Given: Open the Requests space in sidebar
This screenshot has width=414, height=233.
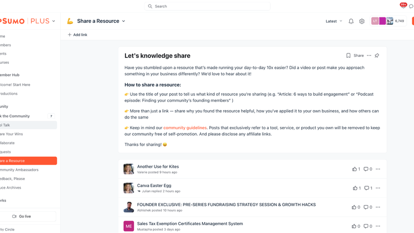Looking at the screenshot, I should point(5,152).
